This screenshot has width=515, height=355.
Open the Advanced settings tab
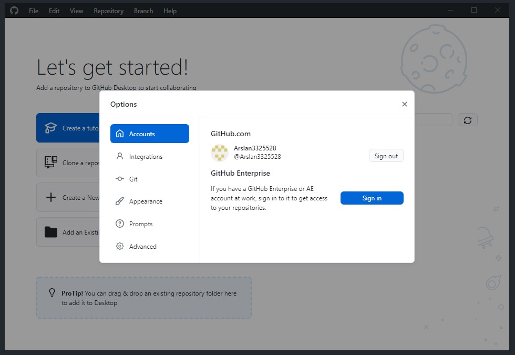pyautogui.click(x=150, y=246)
